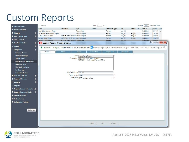Expand the Standards & Libraries node
The image size is (189, 142).
35,75
